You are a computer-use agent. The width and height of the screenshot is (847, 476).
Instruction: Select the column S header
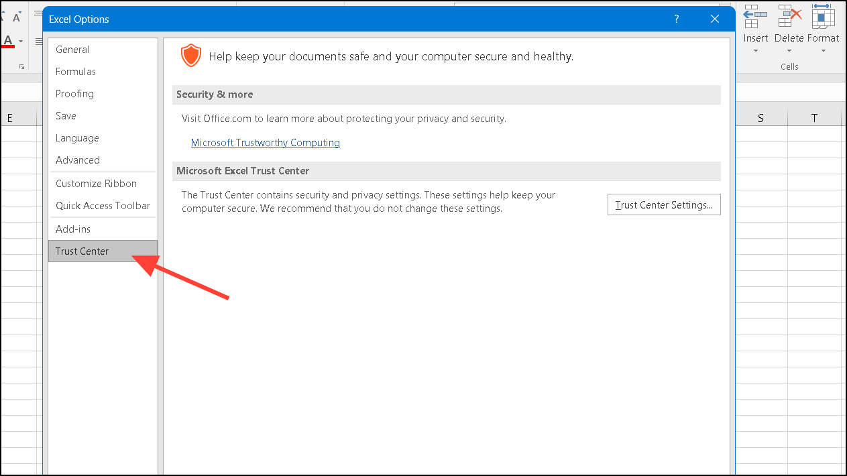click(760, 118)
